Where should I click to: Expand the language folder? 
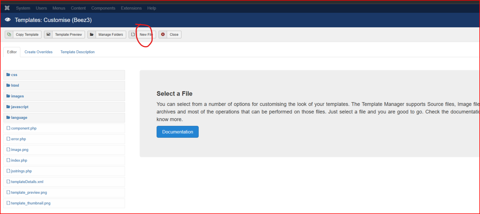pyautogui.click(x=64, y=117)
